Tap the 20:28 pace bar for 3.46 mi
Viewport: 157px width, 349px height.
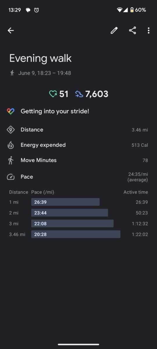76,234
